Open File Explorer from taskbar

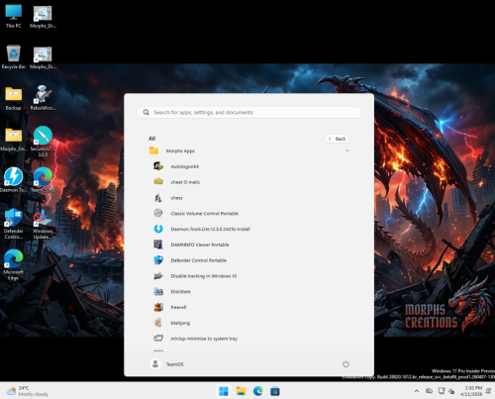coord(241,391)
